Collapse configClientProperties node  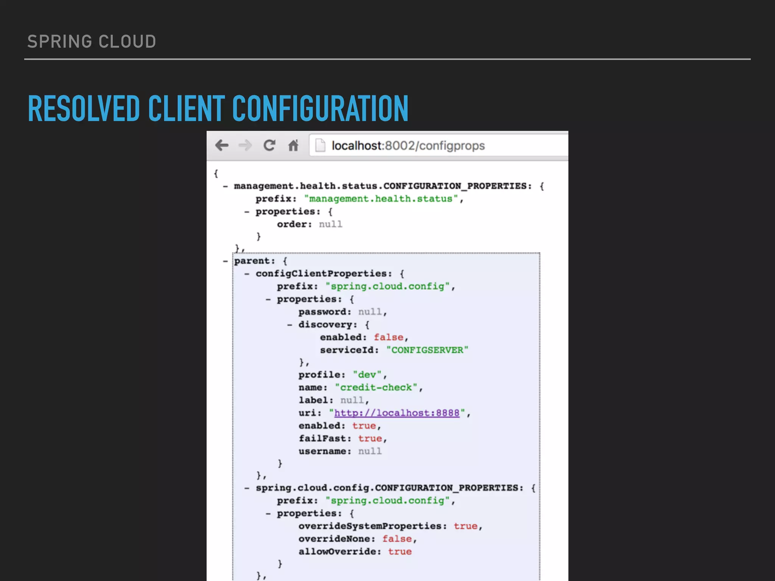(247, 274)
